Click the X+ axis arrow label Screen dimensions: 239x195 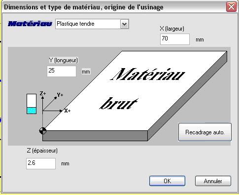click(x=67, y=111)
